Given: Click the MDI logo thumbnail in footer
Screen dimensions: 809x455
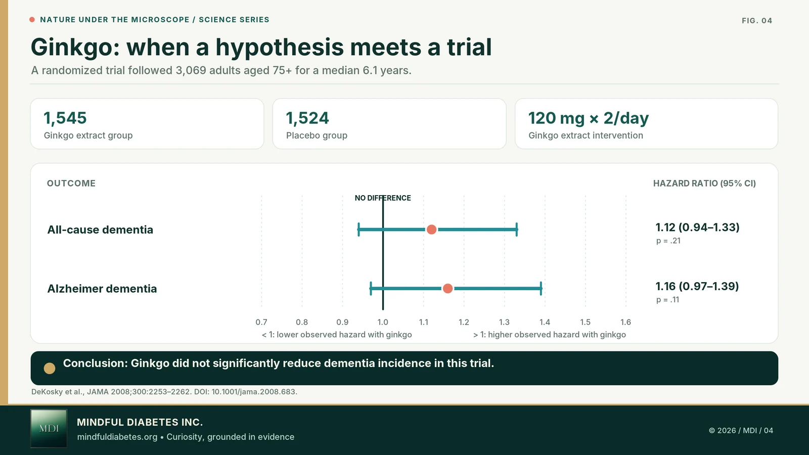Looking at the screenshot, I should (x=49, y=429).
